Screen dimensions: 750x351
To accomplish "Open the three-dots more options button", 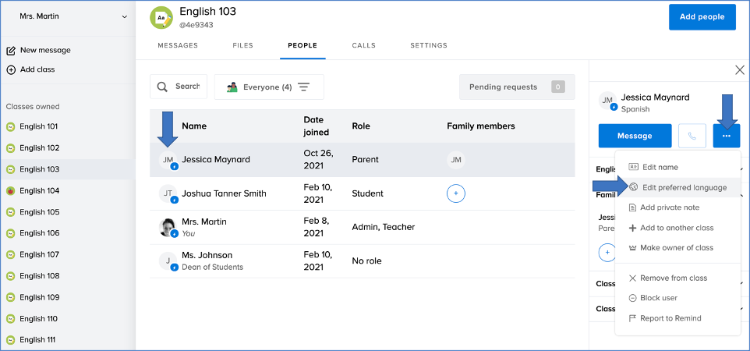I will (x=726, y=136).
